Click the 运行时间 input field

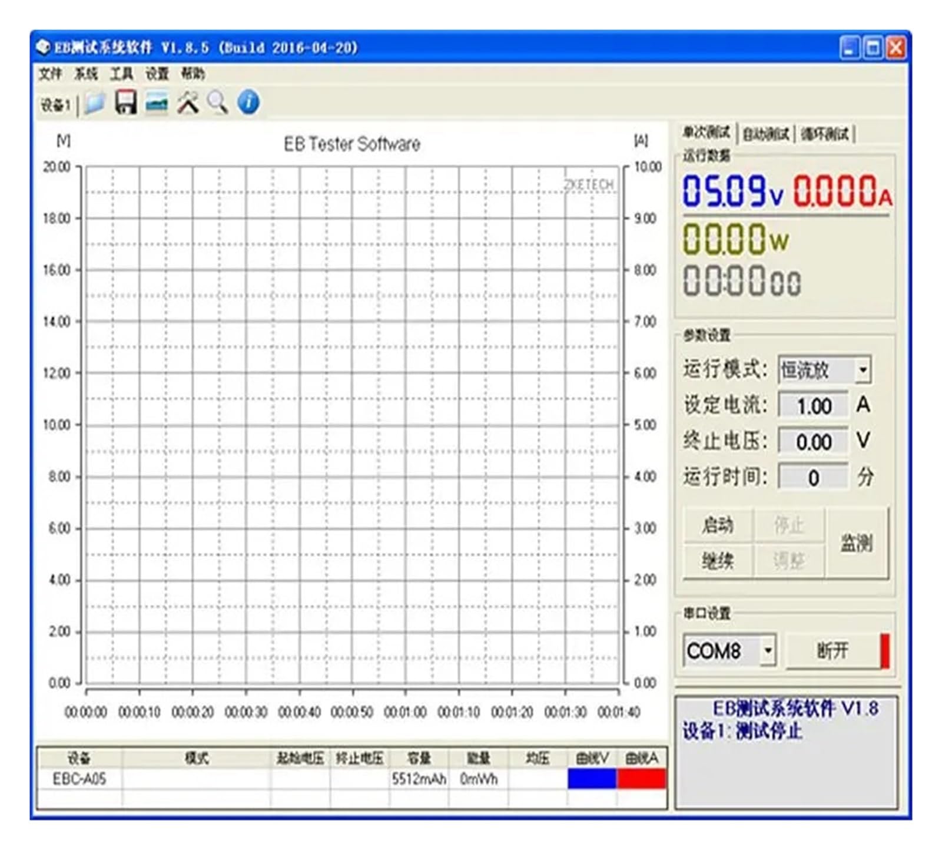[x=814, y=478]
